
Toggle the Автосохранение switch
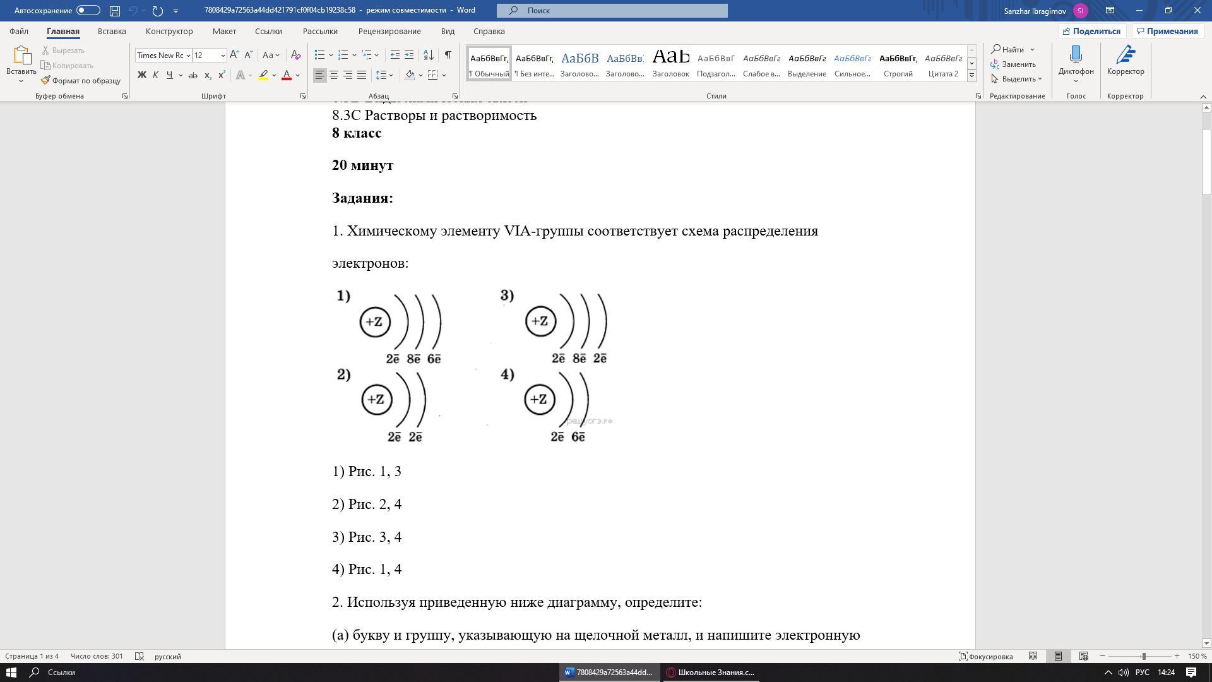pyautogui.click(x=88, y=10)
